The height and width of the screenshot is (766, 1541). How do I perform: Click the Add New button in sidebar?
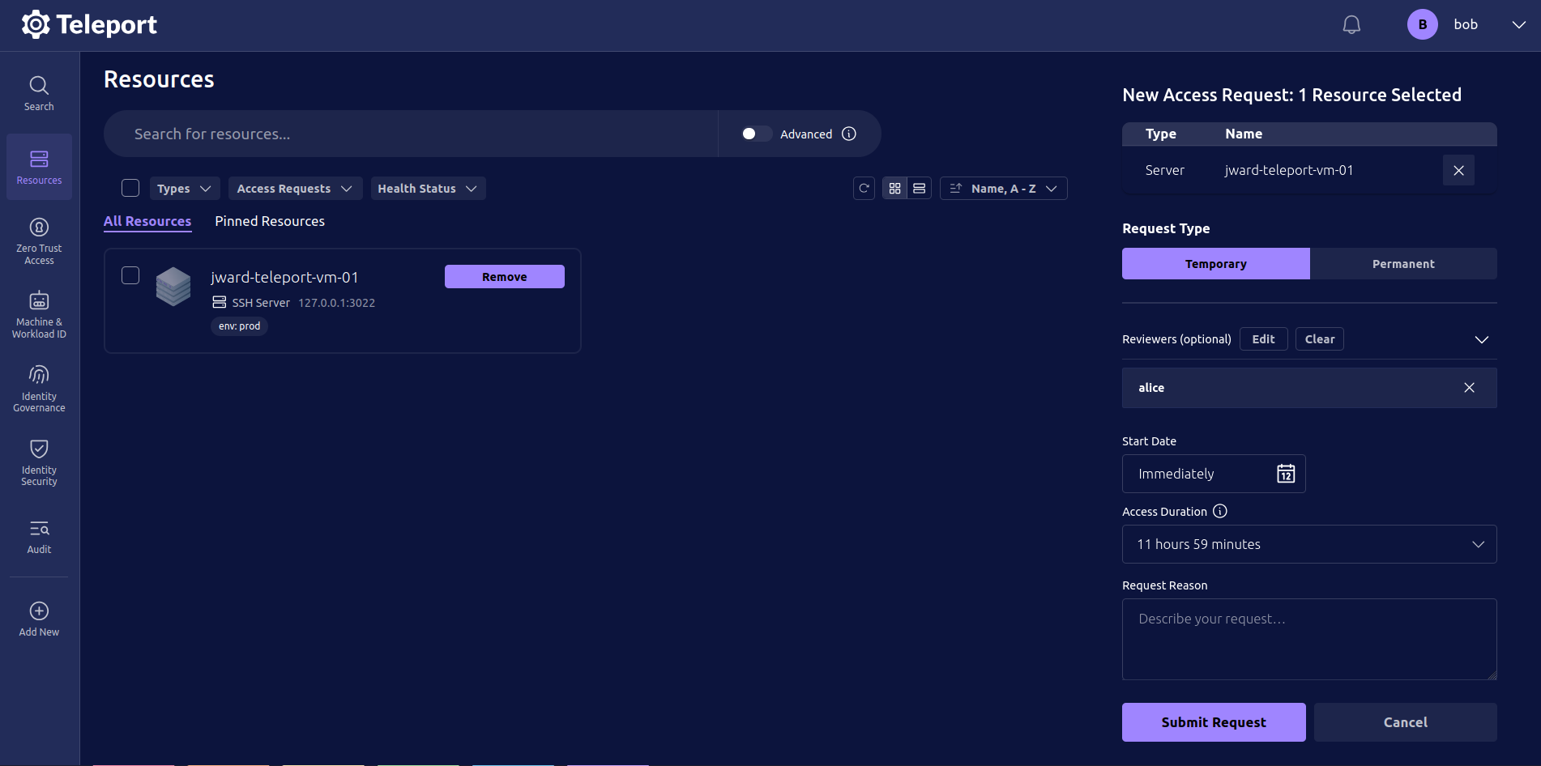[x=39, y=617]
